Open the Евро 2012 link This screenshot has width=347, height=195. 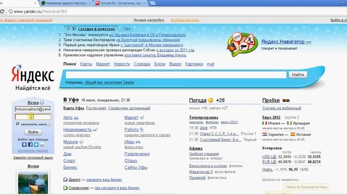tap(271, 118)
